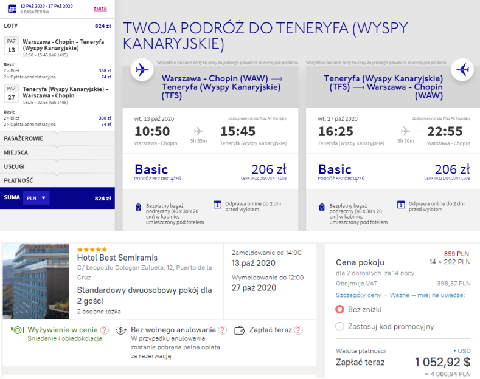Image resolution: width=480 pixels, height=379 pixels.
Task: Click the Standardowy dwuosobowy pokój room title
Action: pos(145,295)
